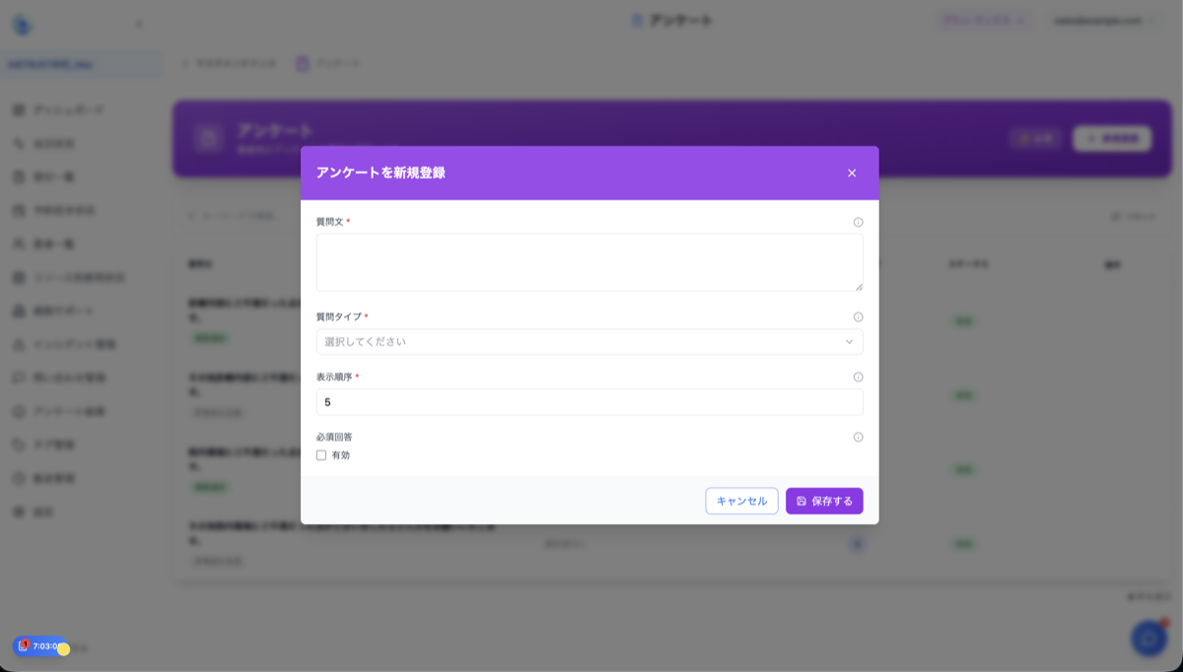Open the 質問タイプ selection dropdown
This screenshot has width=1183, height=672.
click(x=590, y=342)
